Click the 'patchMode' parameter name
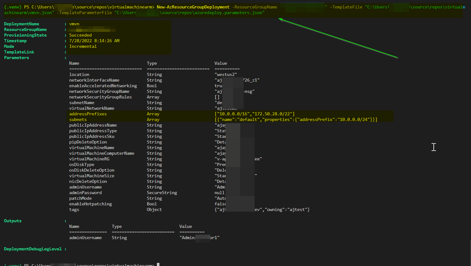Screen dimensions: 471x266 tap(80, 198)
